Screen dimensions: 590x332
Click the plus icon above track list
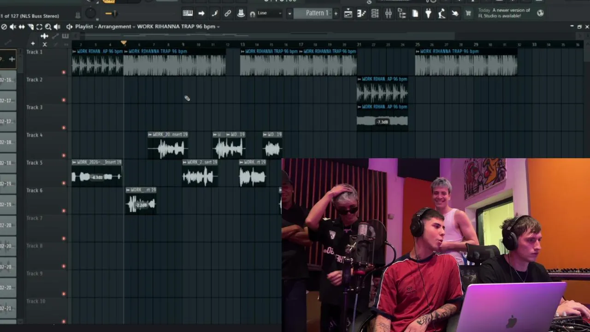pos(33,44)
